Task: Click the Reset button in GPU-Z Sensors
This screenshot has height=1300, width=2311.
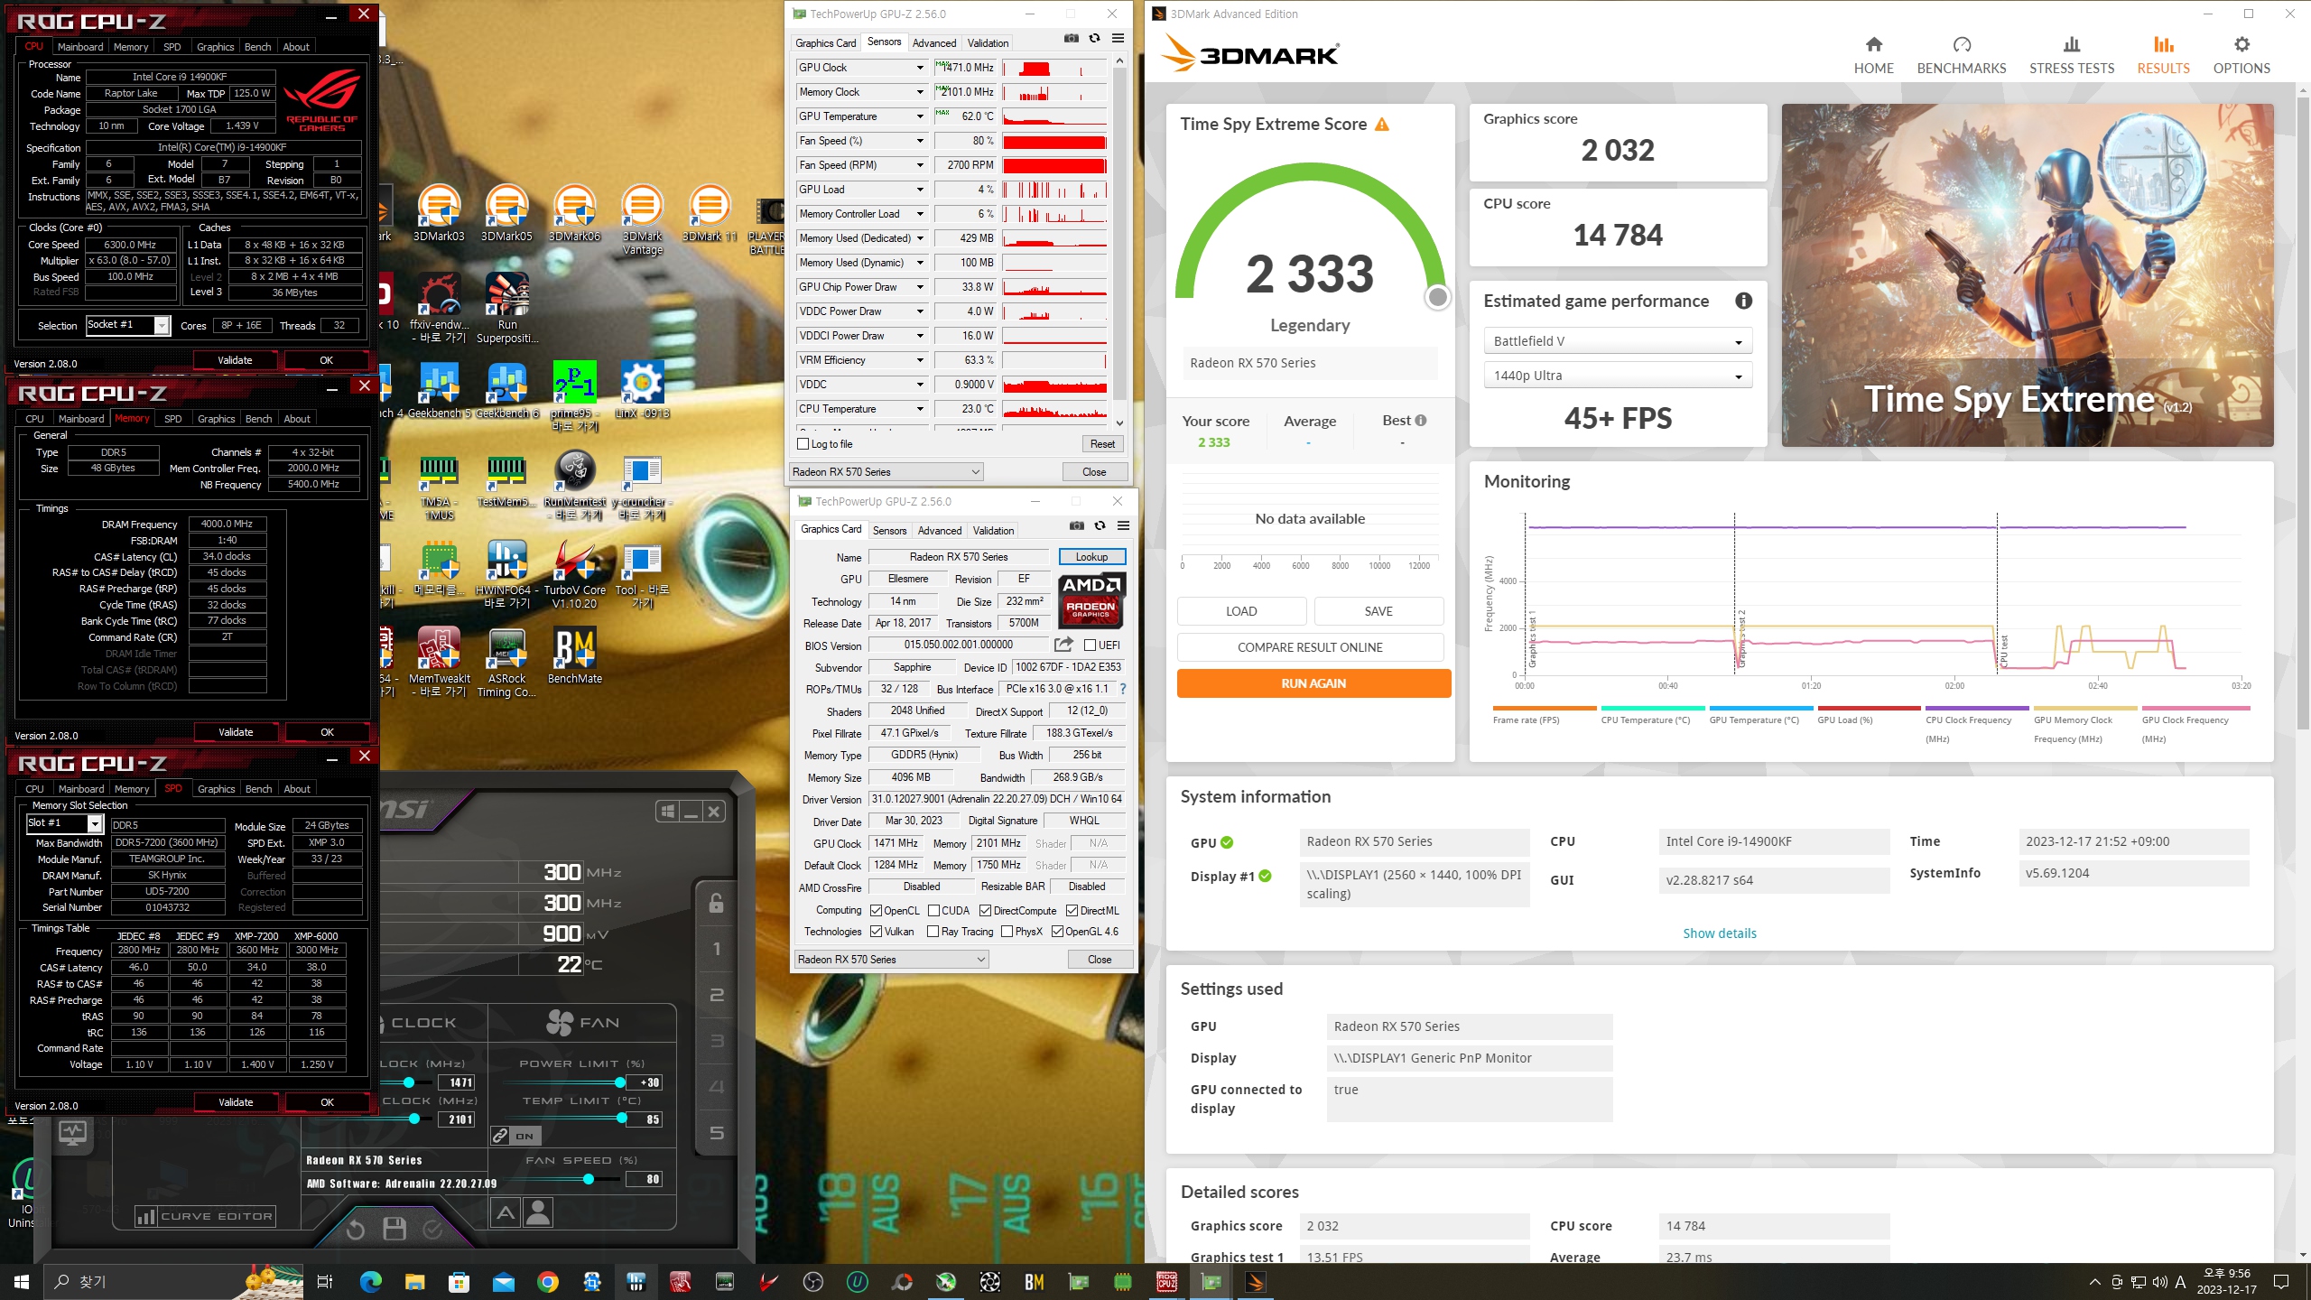Action: pyautogui.click(x=1102, y=444)
